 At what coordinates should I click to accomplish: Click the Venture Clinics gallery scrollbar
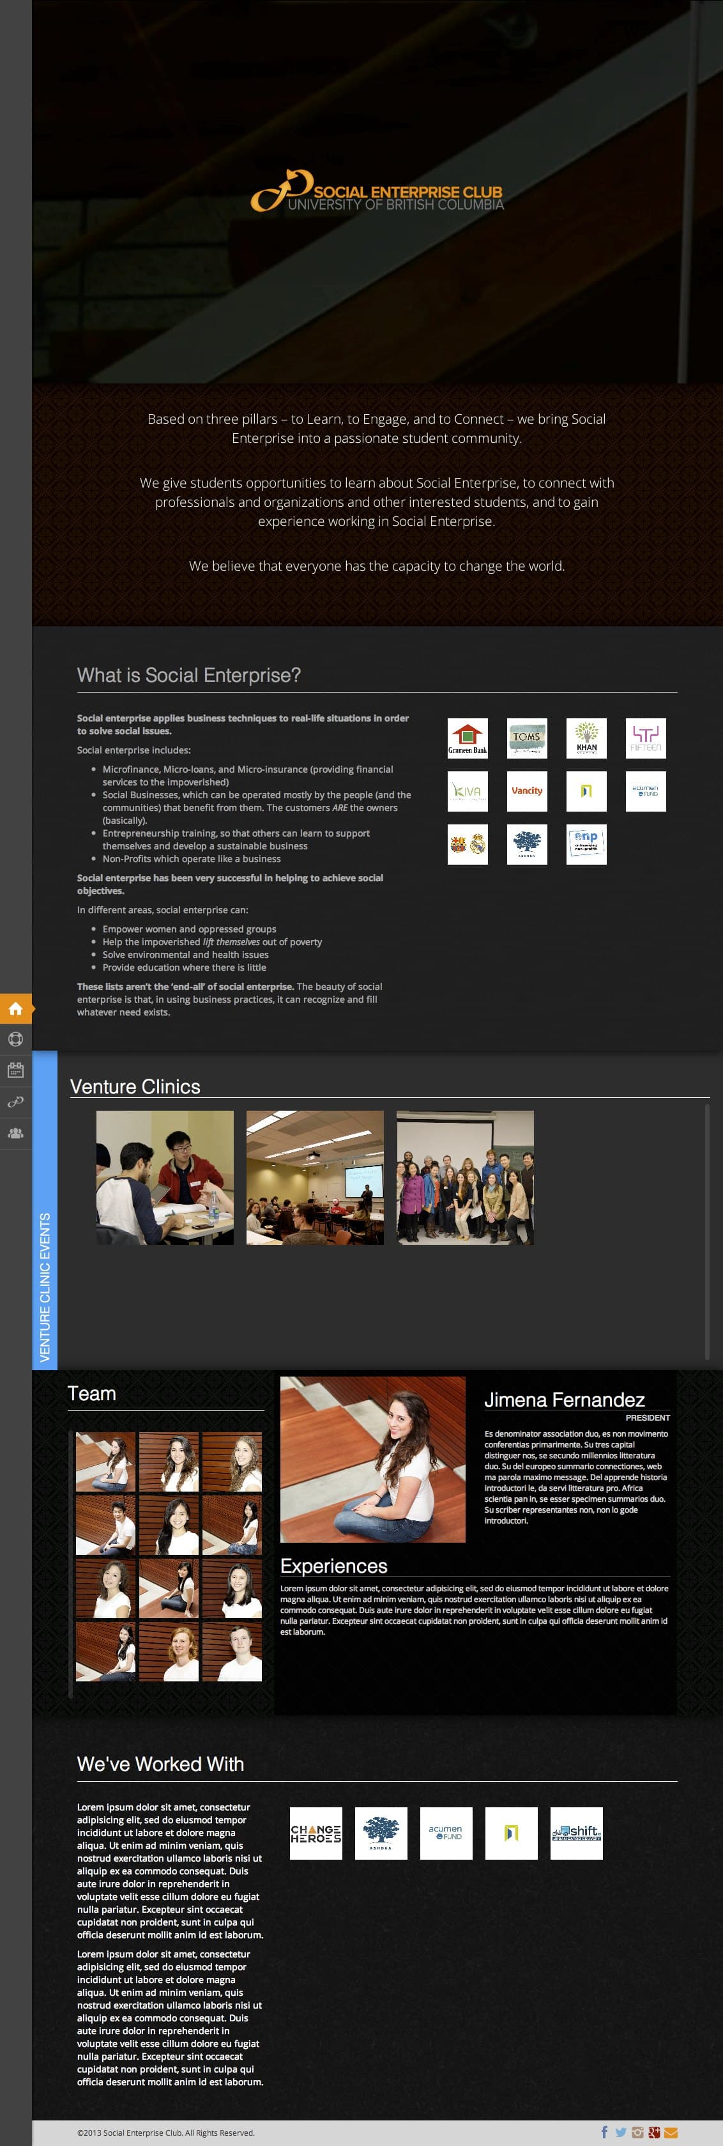coord(707,1233)
